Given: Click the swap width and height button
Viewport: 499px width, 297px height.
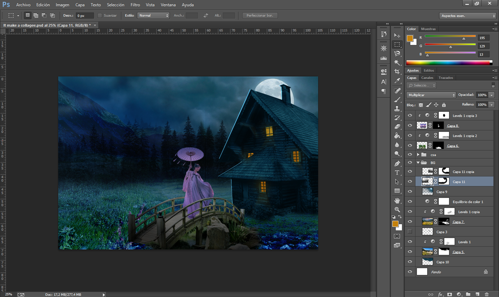Looking at the screenshot, I should pyautogui.click(x=206, y=16).
